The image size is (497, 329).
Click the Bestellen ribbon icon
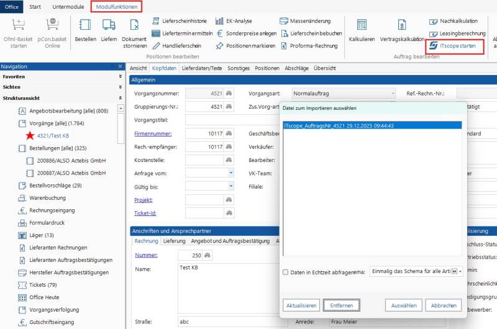(85, 25)
